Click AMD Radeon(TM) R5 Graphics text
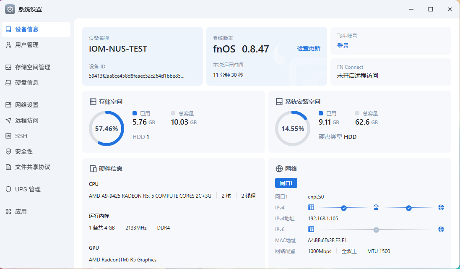 [122, 260]
